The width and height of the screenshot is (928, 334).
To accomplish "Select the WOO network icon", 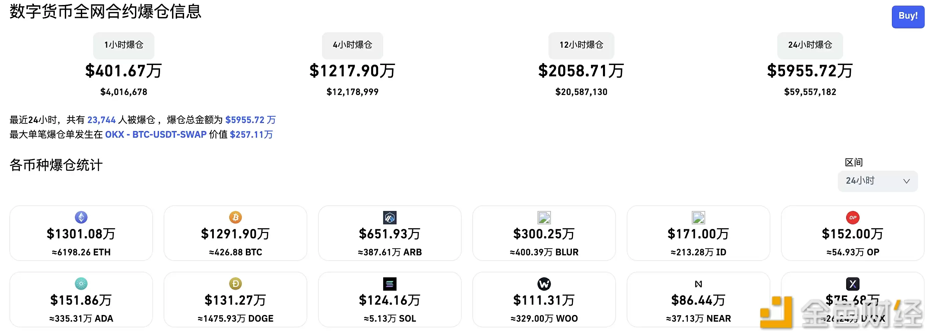I will [544, 284].
